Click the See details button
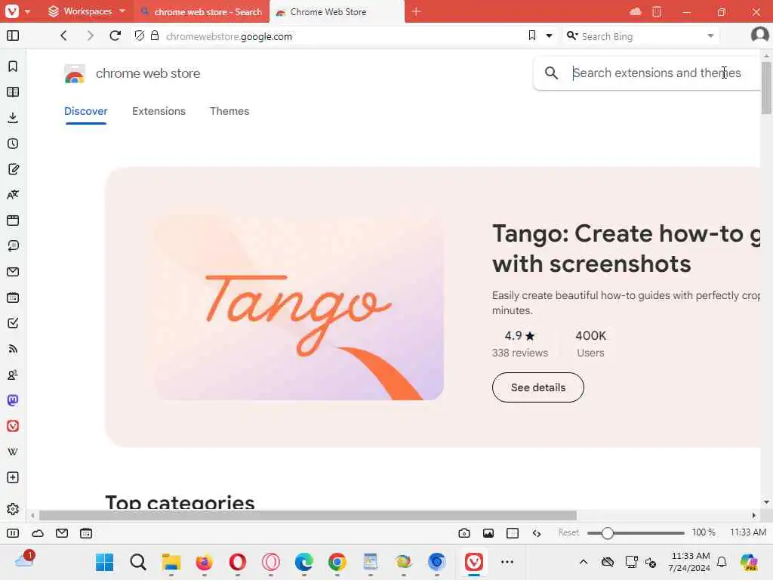This screenshot has width=773, height=580. coord(537,387)
